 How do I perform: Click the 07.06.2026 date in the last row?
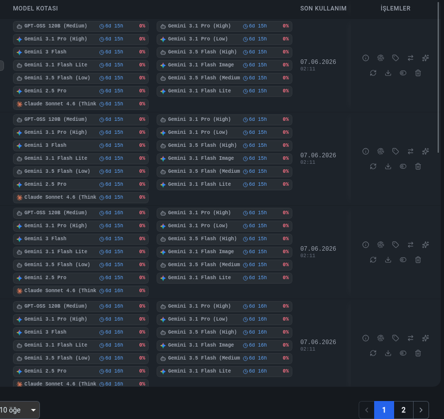pos(318,342)
